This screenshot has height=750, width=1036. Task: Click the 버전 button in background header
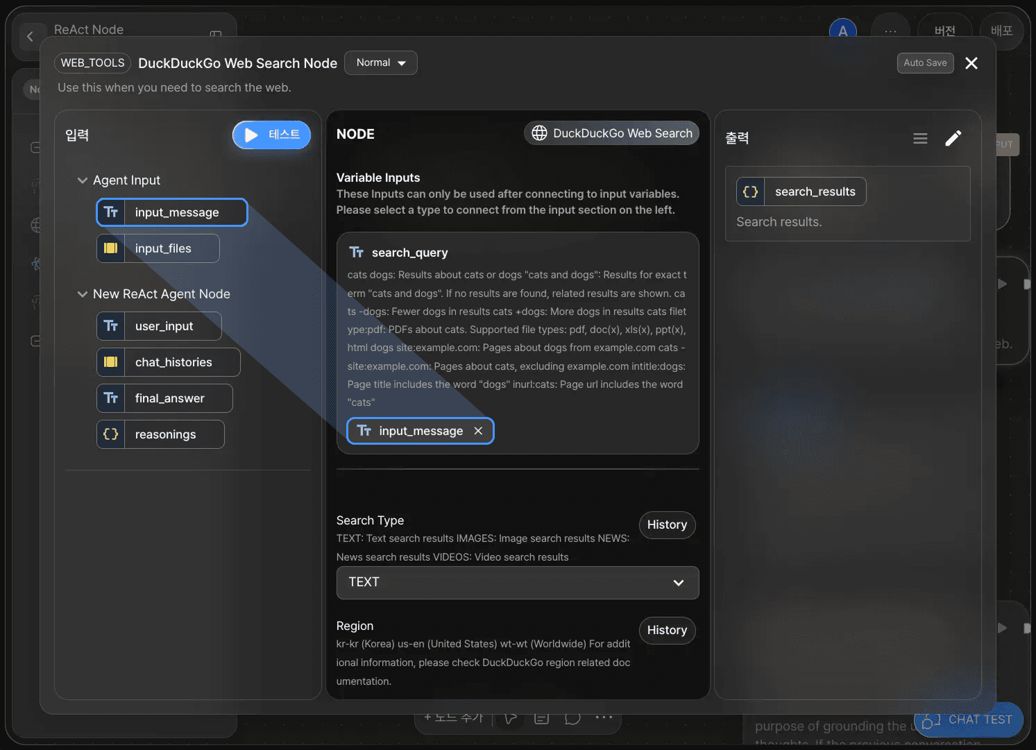[x=944, y=31]
